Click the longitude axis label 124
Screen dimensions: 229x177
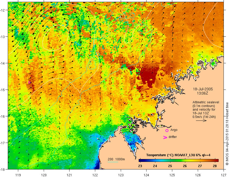point(147,175)
